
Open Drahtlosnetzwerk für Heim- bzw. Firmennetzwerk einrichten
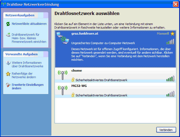point(29,38)
